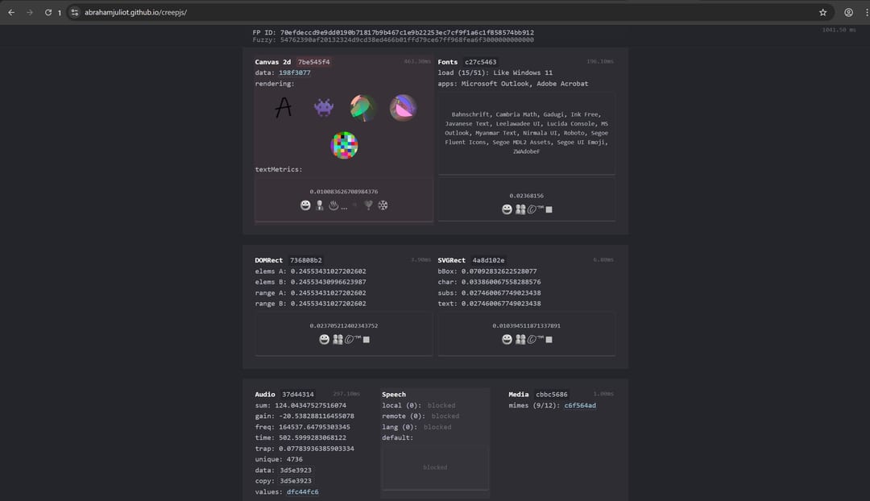The width and height of the screenshot is (870, 501).
Task: Click the char value 0.033860067558288576
Action: 501,282
